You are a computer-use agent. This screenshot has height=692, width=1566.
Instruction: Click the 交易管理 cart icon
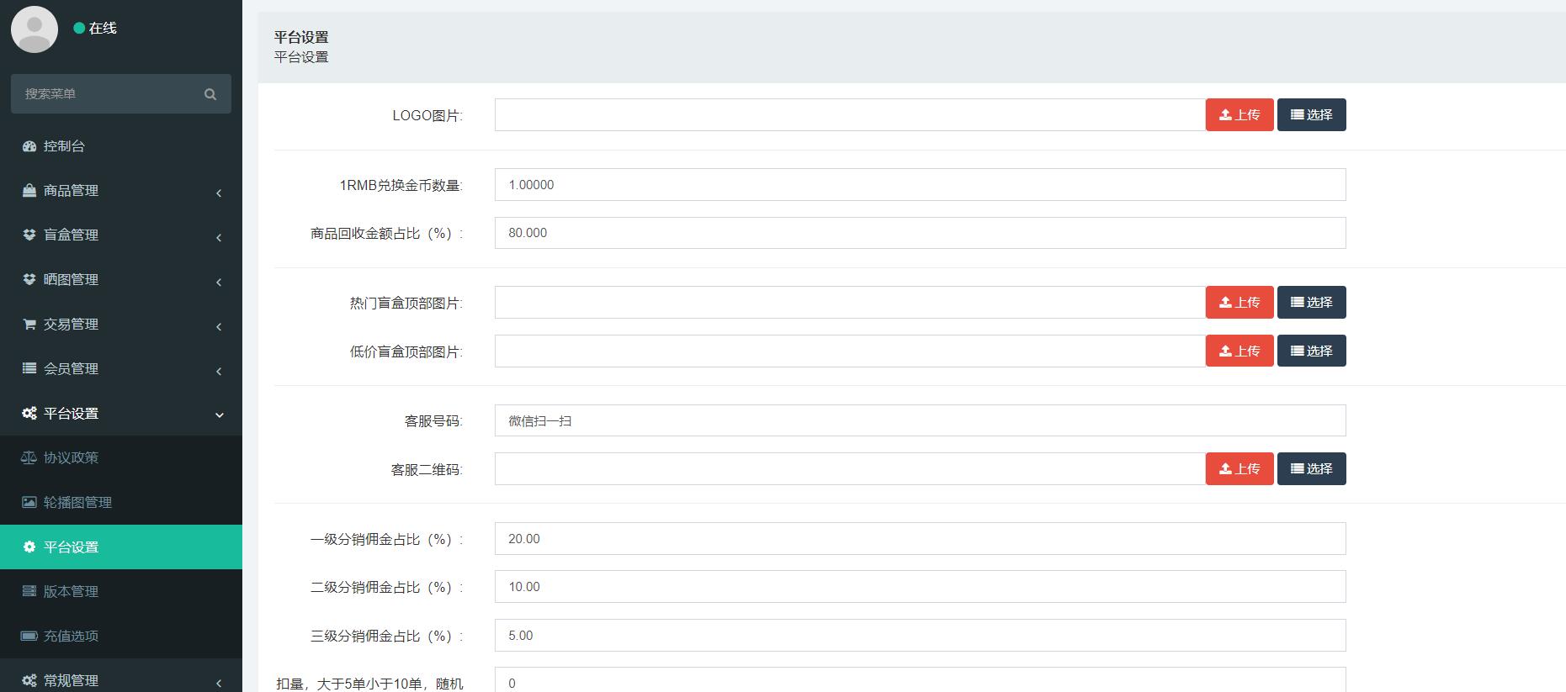(x=29, y=325)
